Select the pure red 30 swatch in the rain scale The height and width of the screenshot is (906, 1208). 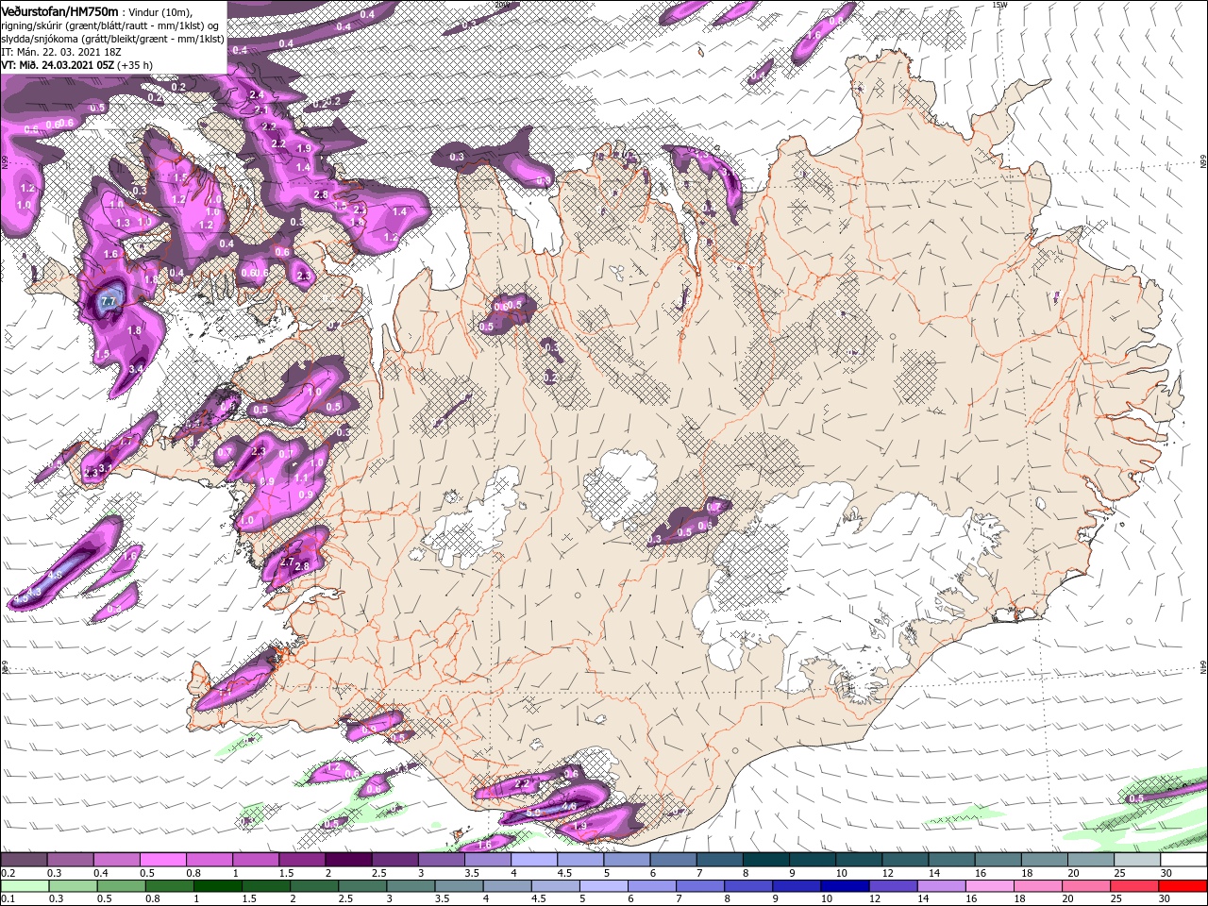pos(1183,886)
